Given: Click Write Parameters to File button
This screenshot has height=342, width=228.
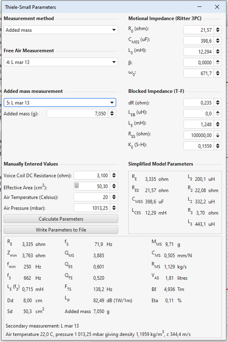Looking at the screenshot, I should (x=61, y=230).
